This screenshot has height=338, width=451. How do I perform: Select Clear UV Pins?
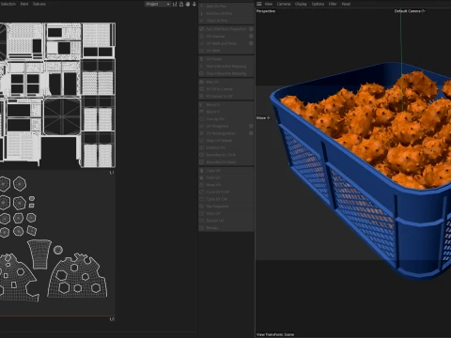(226, 21)
